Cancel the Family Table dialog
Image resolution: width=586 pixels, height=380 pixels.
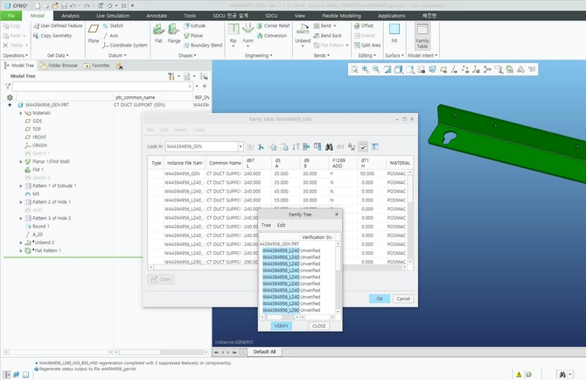click(x=403, y=299)
